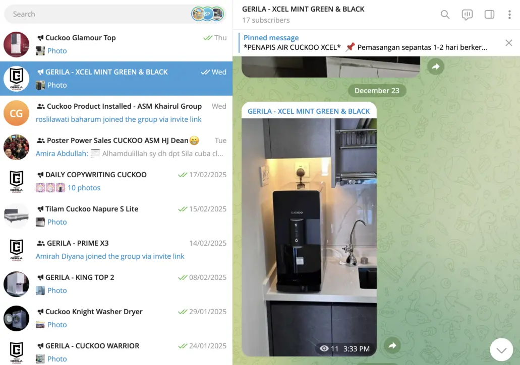Click the group icon beside GERILA - PRIME X3
The image size is (520, 365).
41,243
